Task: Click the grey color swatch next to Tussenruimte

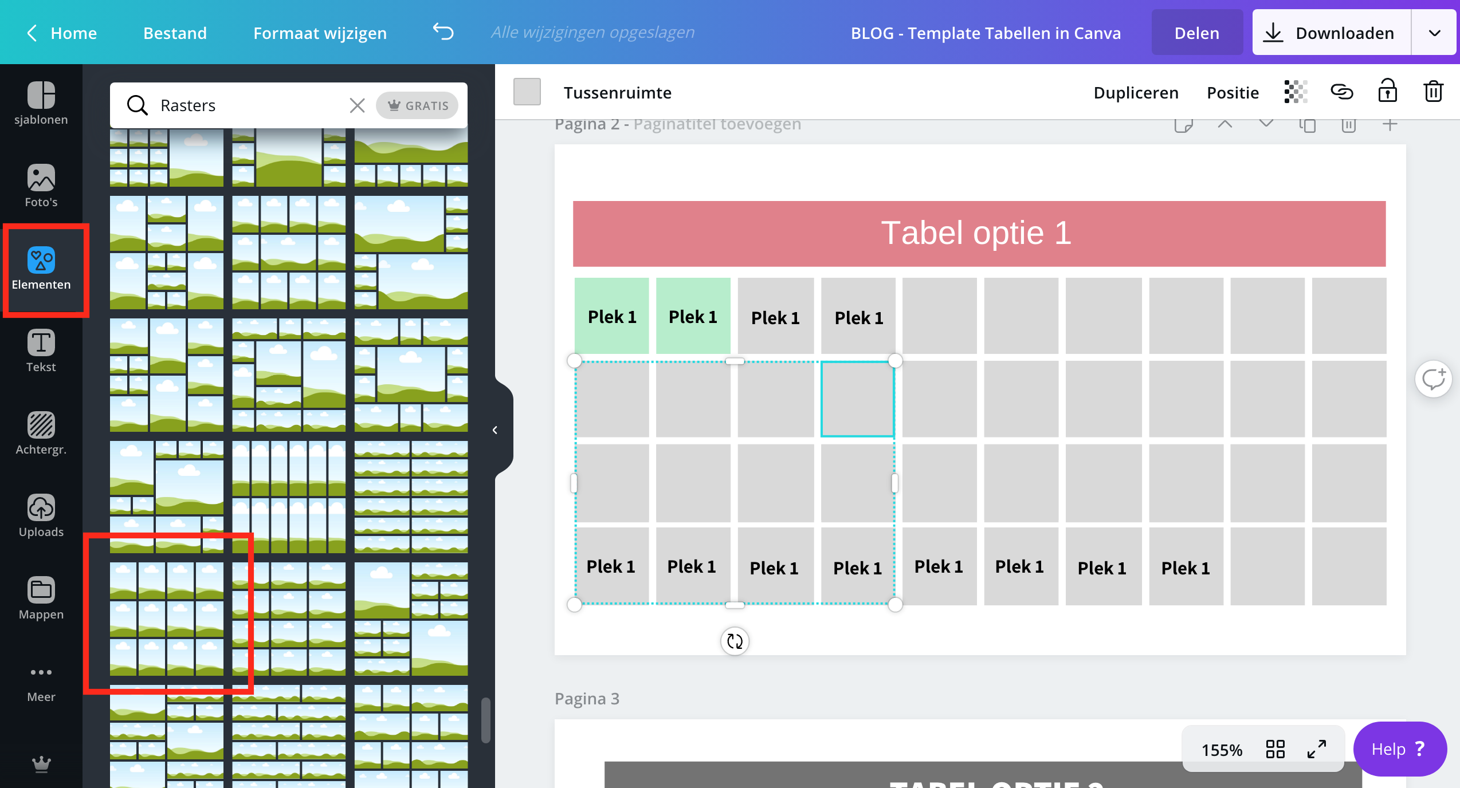Action: [x=527, y=92]
